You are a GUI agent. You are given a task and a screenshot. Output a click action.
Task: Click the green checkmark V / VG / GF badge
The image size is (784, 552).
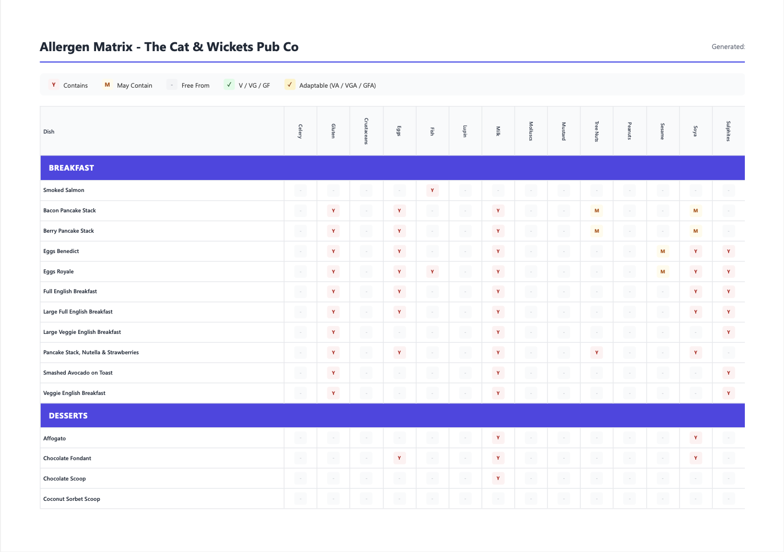point(229,85)
